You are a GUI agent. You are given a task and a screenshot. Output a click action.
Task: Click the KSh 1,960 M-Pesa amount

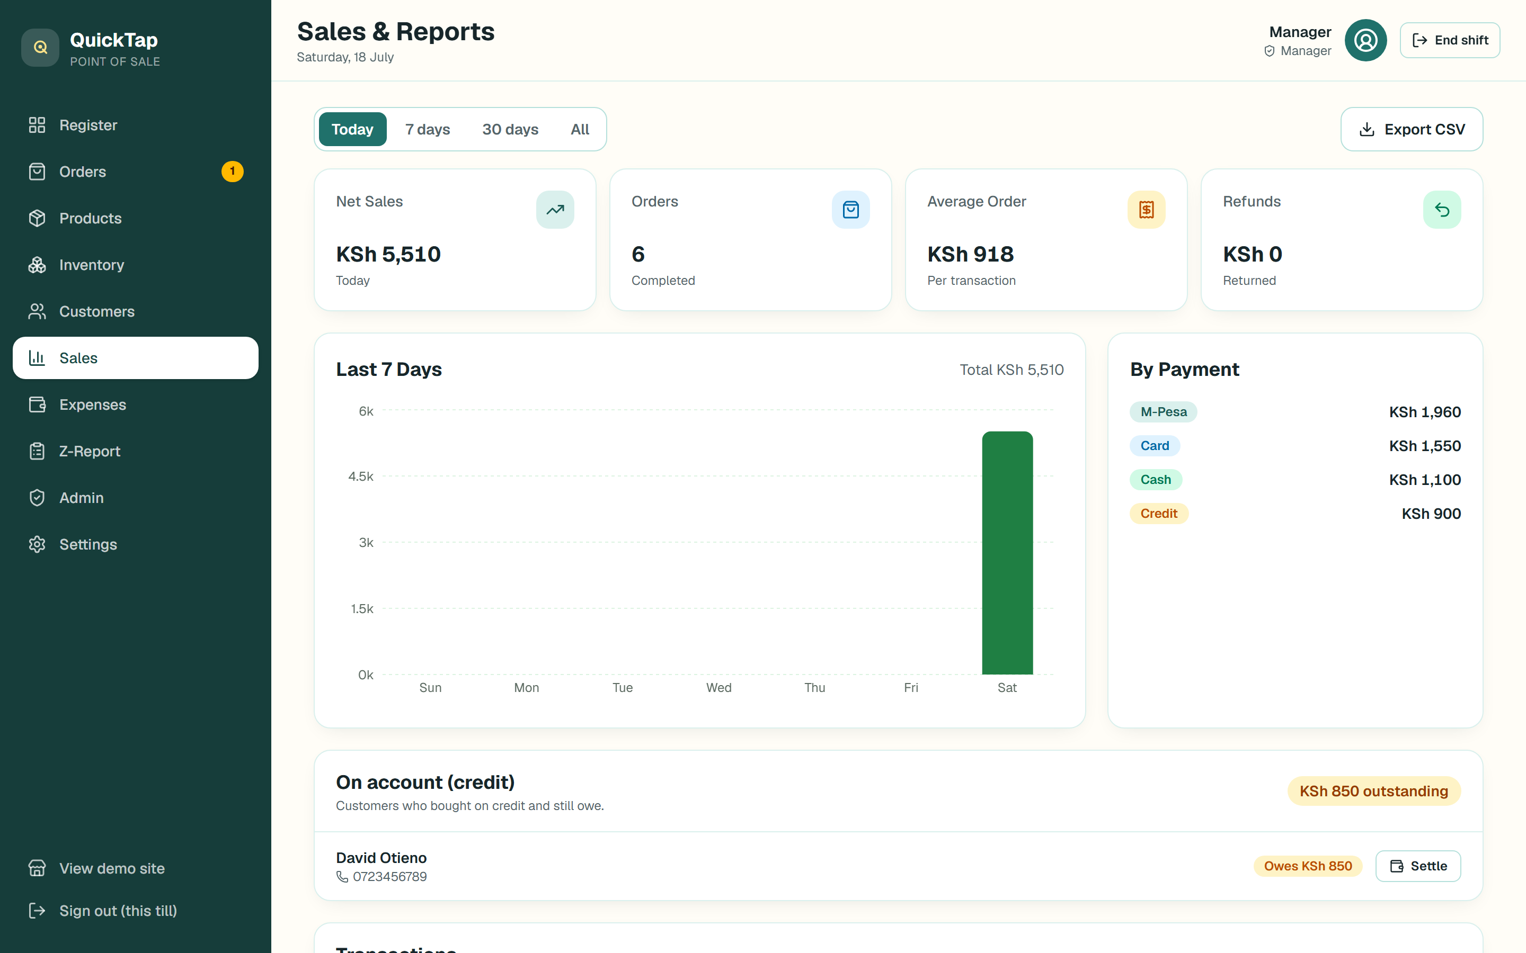pos(1424,411)
